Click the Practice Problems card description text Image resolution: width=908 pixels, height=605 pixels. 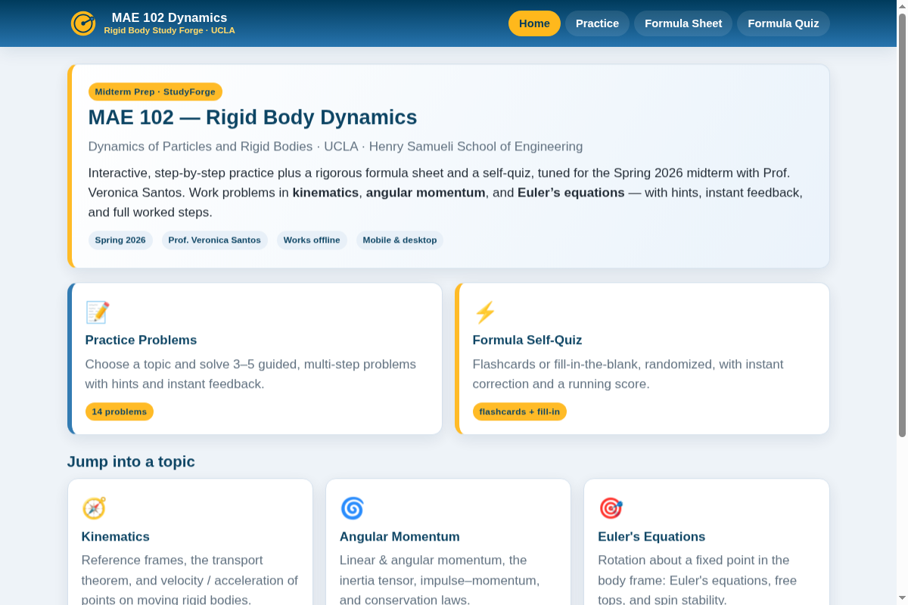250,374
